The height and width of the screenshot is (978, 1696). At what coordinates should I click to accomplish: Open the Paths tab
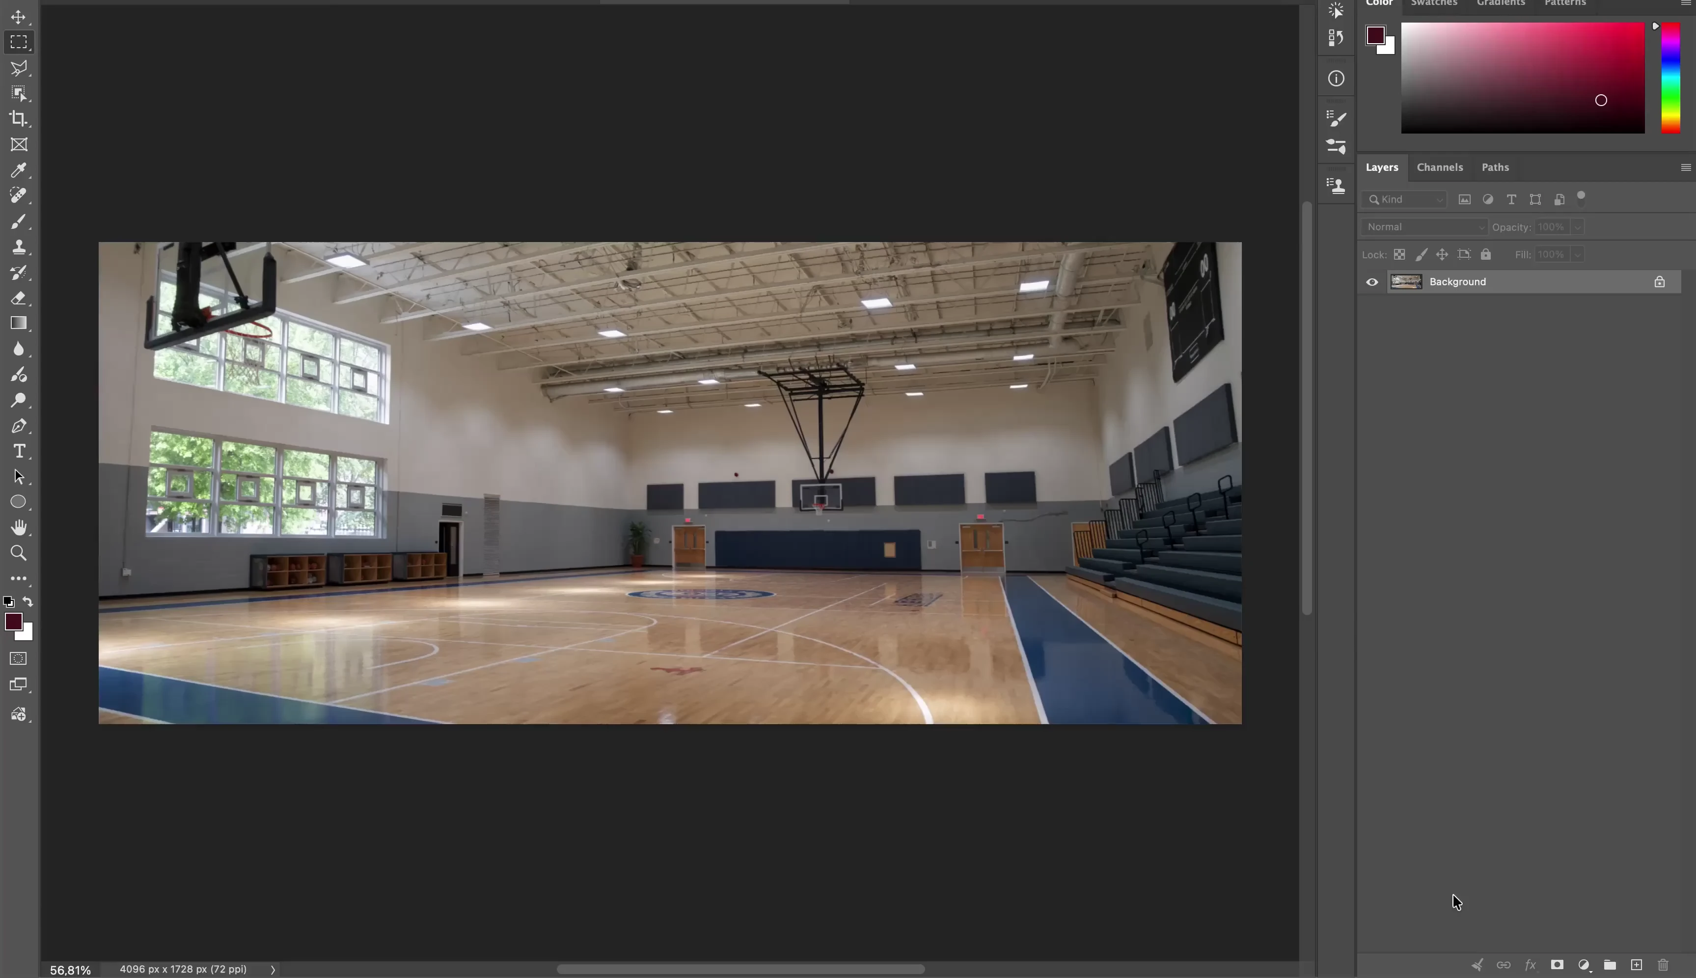pos(1495,167)
